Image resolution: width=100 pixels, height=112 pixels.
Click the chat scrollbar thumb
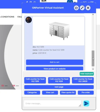93,58
